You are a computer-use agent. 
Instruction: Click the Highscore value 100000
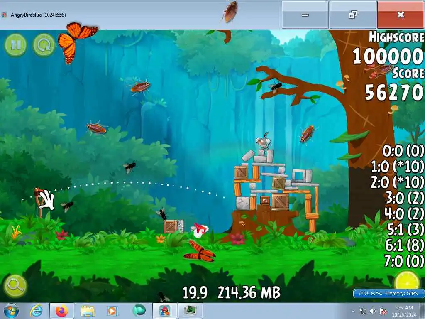coord(388,56)
